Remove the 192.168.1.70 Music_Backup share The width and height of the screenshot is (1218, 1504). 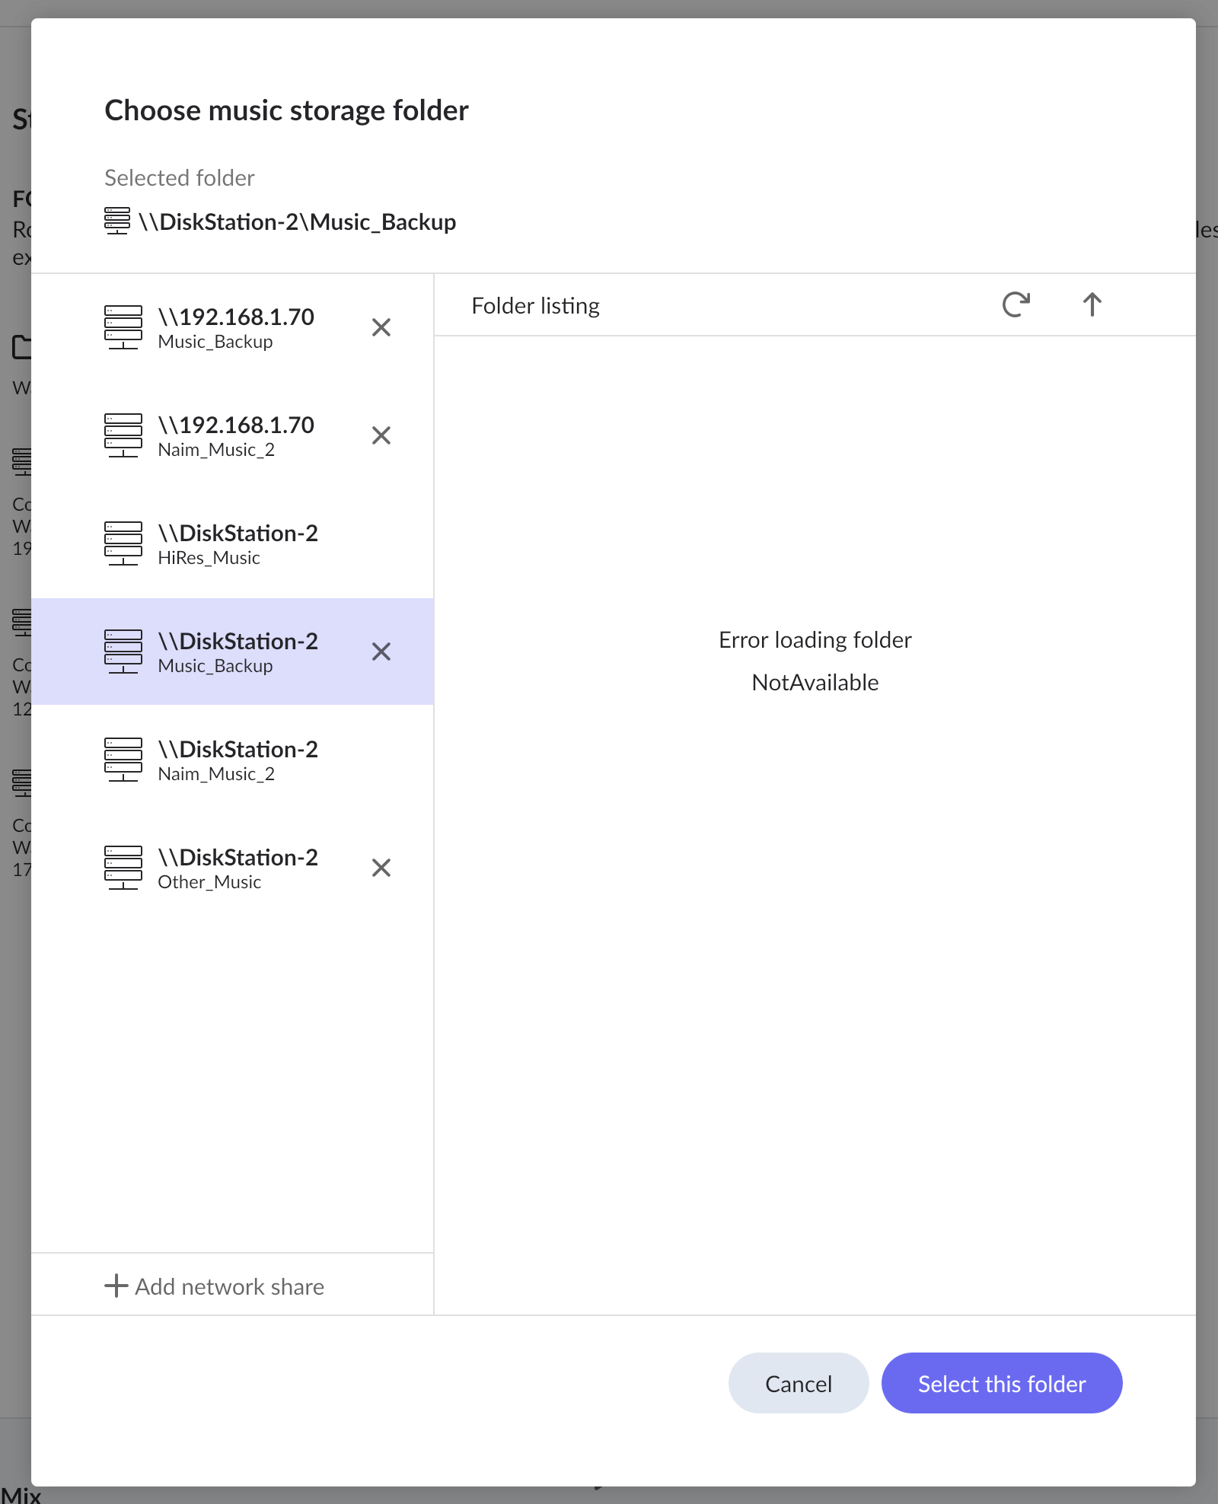[381, 327]
